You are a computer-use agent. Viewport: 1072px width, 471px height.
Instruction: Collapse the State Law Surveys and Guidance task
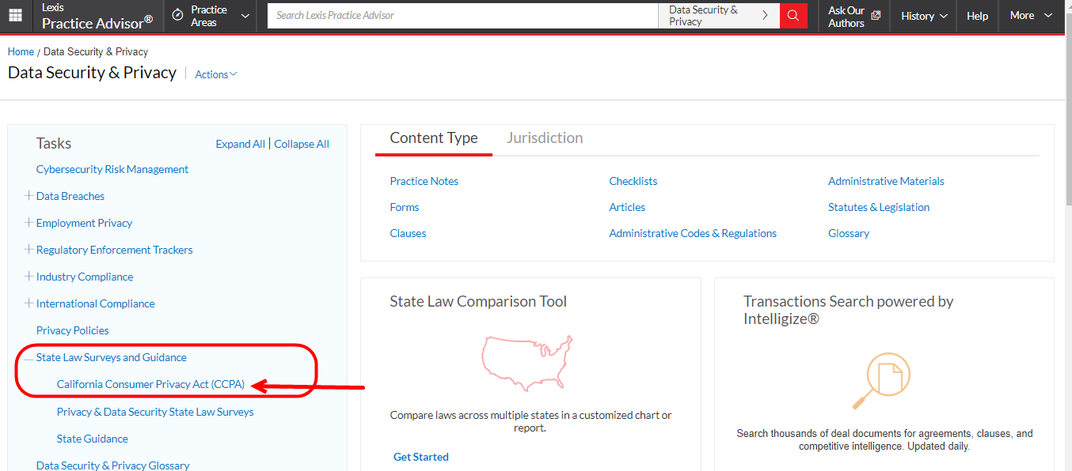[29, 358]
